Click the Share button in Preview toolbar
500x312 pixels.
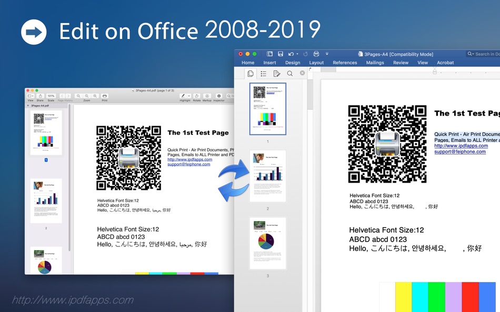click(40, 96)
